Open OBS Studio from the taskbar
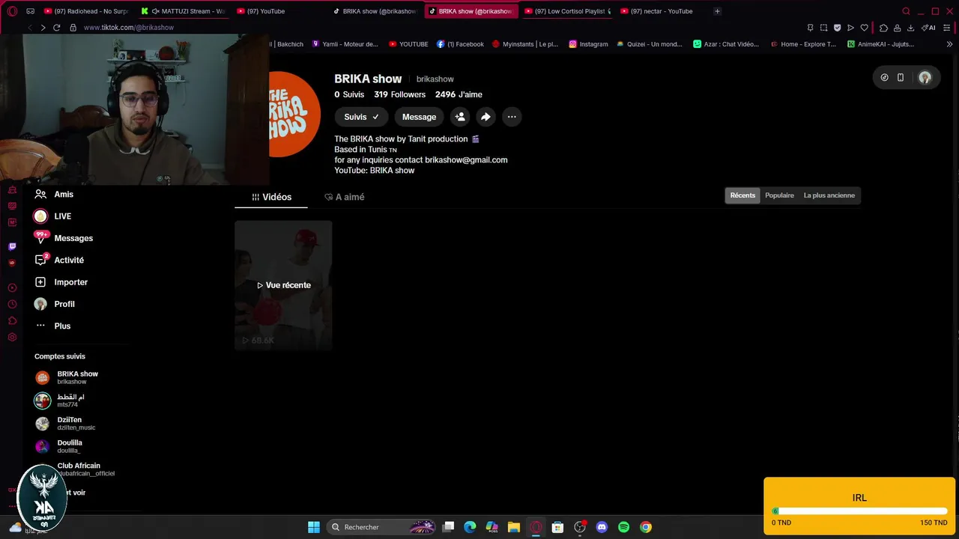959x539 pixels. [580, 527]
